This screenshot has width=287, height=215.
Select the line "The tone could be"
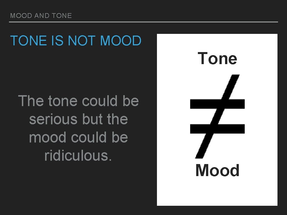(78, 101)
